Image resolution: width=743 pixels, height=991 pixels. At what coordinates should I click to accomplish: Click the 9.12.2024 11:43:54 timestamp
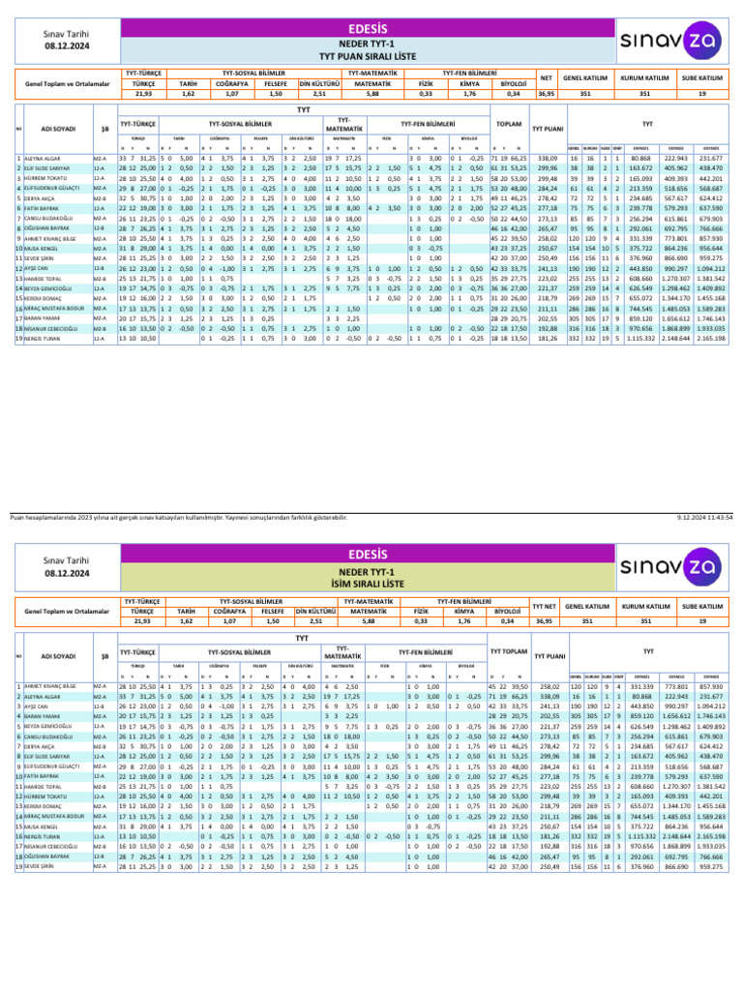point(704,517)
